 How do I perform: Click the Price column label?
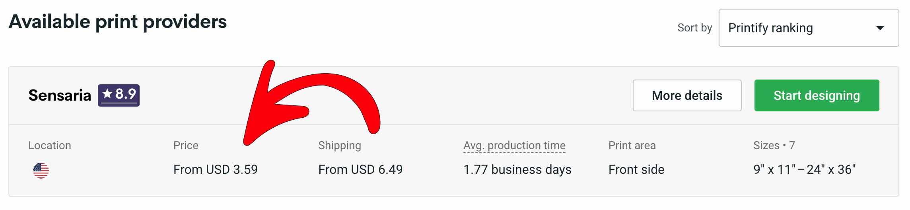point(186,146)
